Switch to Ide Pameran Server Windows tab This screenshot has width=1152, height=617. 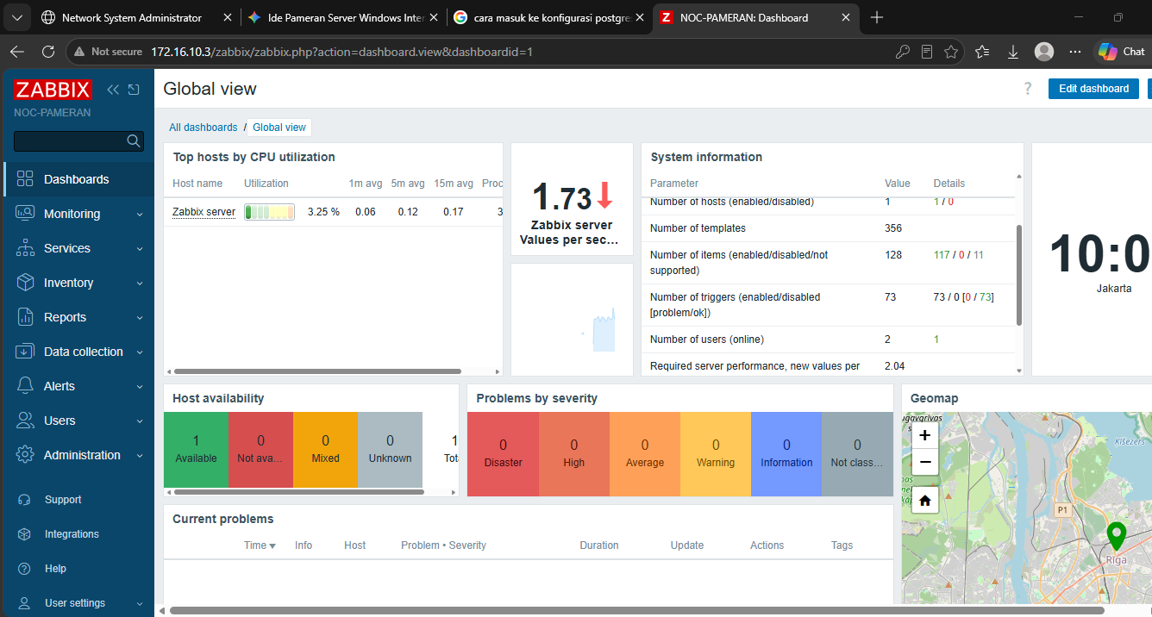click(342, 17)
